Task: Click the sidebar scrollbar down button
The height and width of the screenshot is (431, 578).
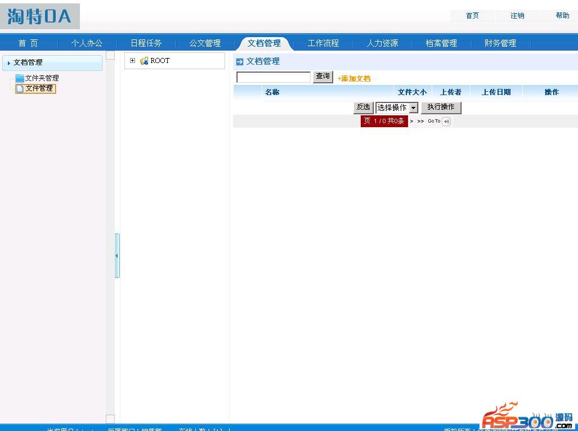Action: coord(110,419)
